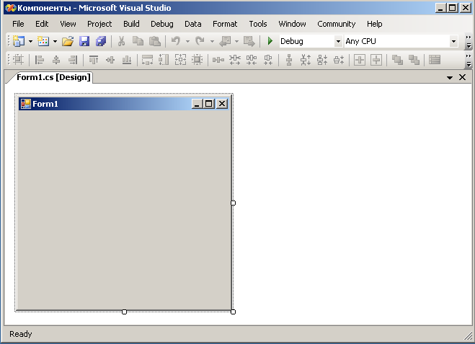Click the Align Lefts icon

[40, 60]
